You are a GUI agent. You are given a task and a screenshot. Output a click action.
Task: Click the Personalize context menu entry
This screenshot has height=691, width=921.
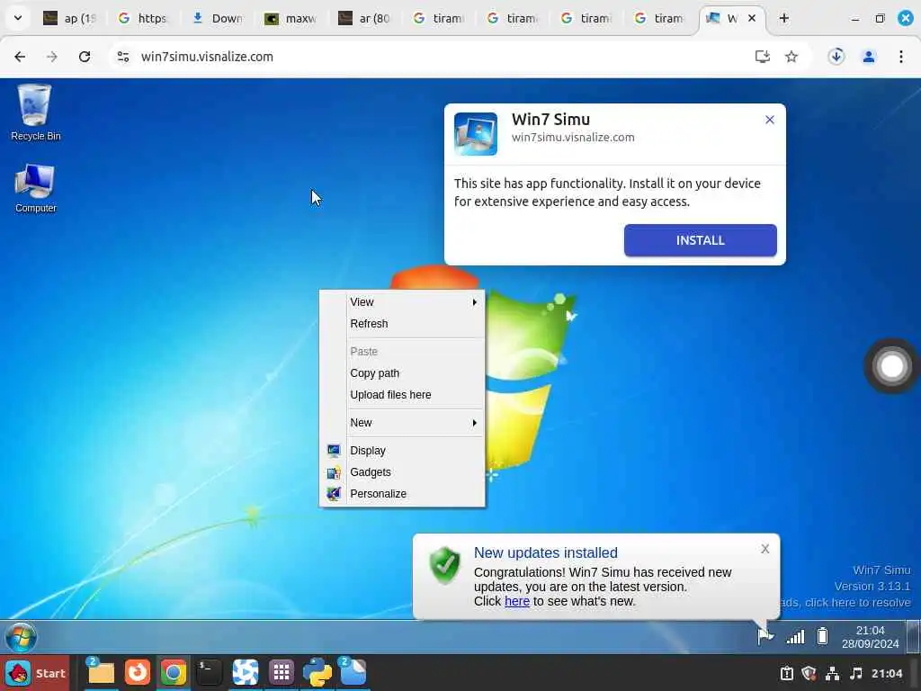point(402,494)
